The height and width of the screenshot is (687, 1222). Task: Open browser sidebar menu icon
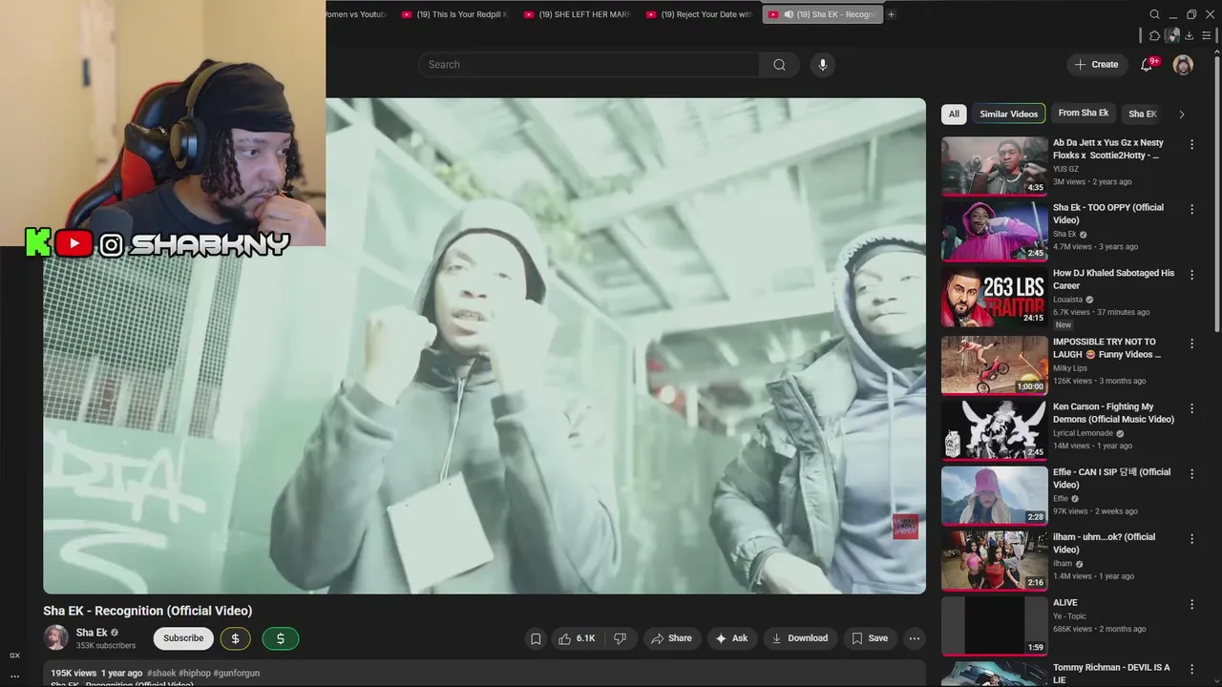click(1207, 35)
